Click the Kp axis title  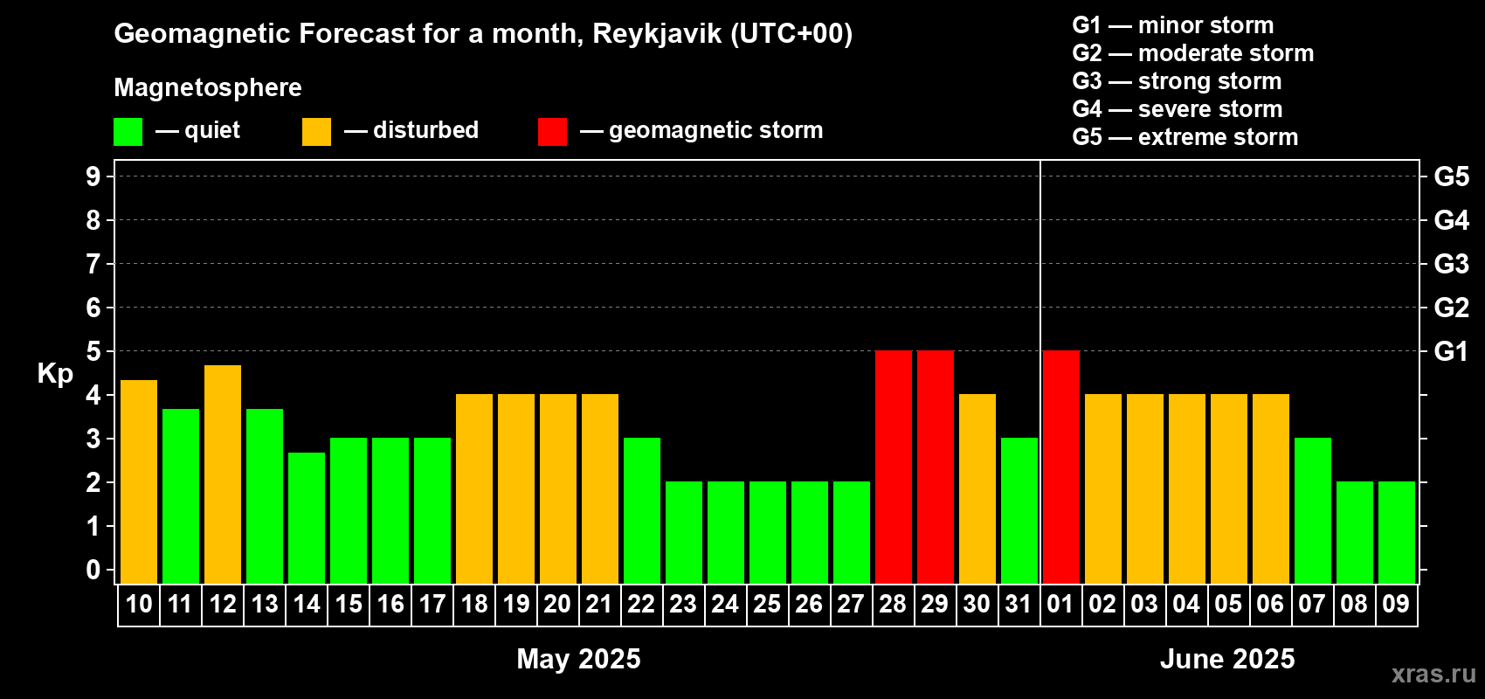tap(55, 374)
